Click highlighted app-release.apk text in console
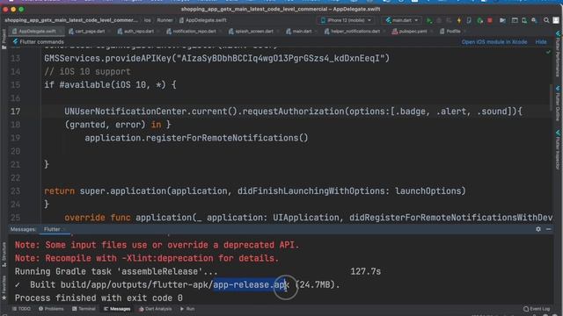563x316 pixels. tap(251, 284)
